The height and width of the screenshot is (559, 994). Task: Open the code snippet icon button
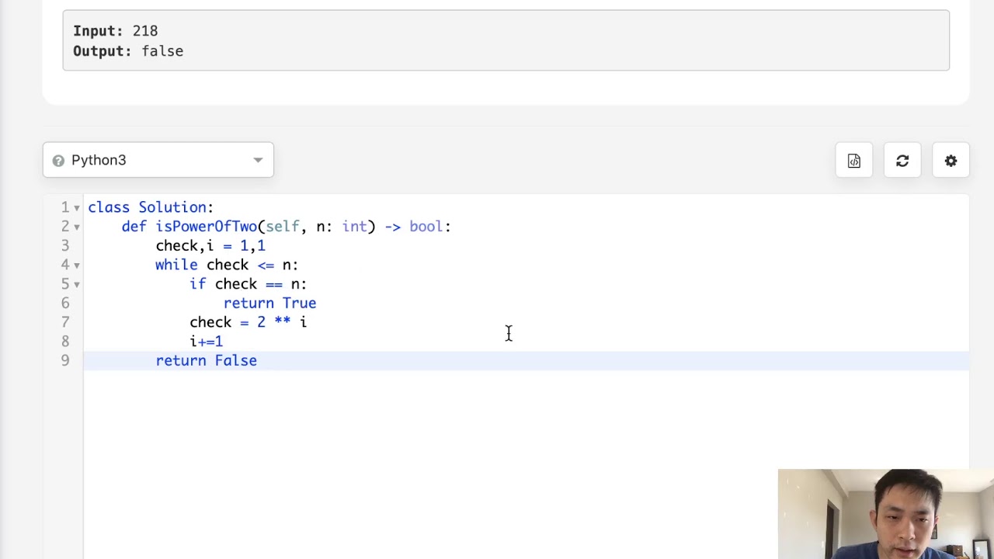click(853, 161)
